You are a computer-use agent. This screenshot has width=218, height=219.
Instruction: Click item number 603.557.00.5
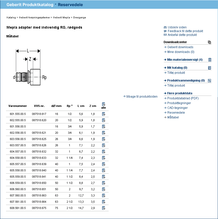coord(18,145)
